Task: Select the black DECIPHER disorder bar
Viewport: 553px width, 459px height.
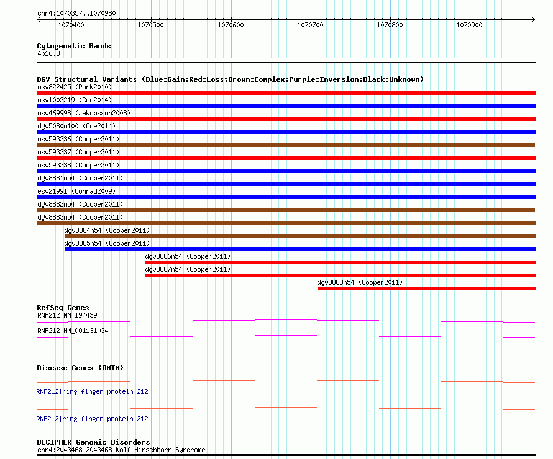Action: 286,455
